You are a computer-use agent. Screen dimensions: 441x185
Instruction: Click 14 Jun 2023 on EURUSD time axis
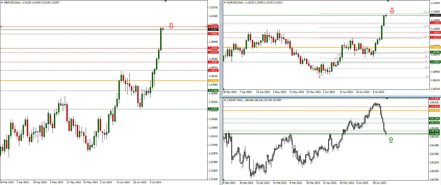[x=346, y=92]
